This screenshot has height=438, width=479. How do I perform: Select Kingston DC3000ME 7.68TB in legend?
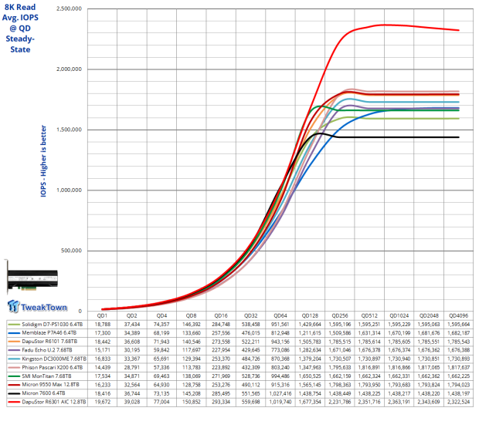tap(53, 359)
